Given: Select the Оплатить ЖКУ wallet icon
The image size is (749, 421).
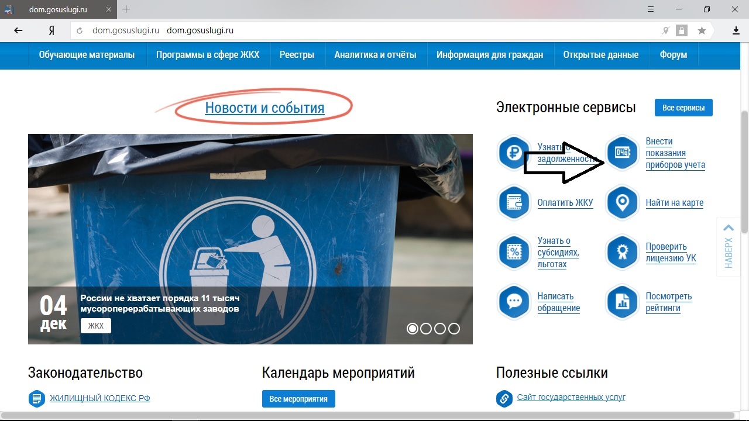Looking at the screenshot, I should coord(514,202).
